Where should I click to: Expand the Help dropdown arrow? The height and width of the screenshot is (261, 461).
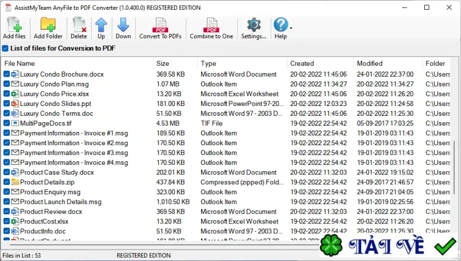tap(291, 28)
